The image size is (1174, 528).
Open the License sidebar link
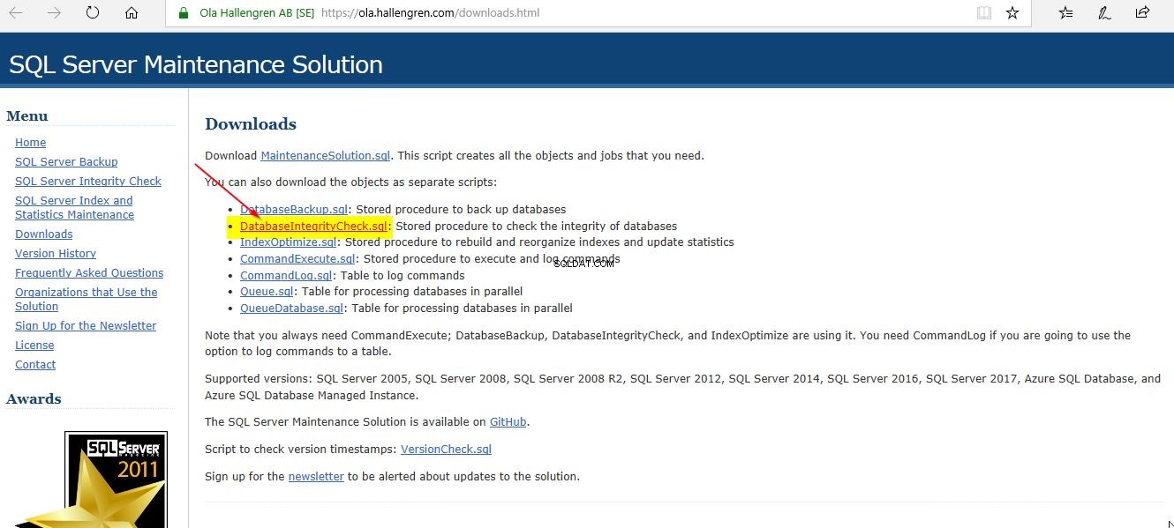click(x=34, y=346)
